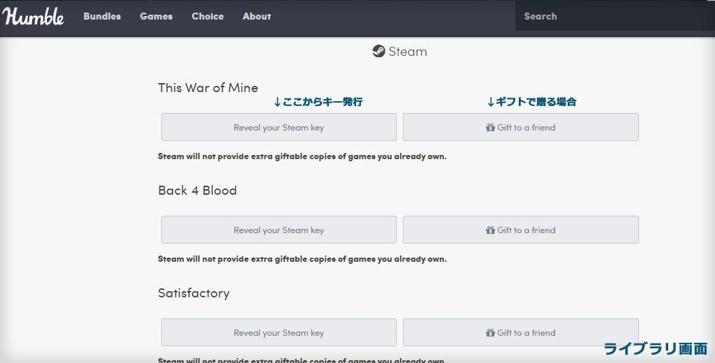The height and width of the screenshot is (363, 715).
Task: Select the This War of Mine title
Action: 208,87
